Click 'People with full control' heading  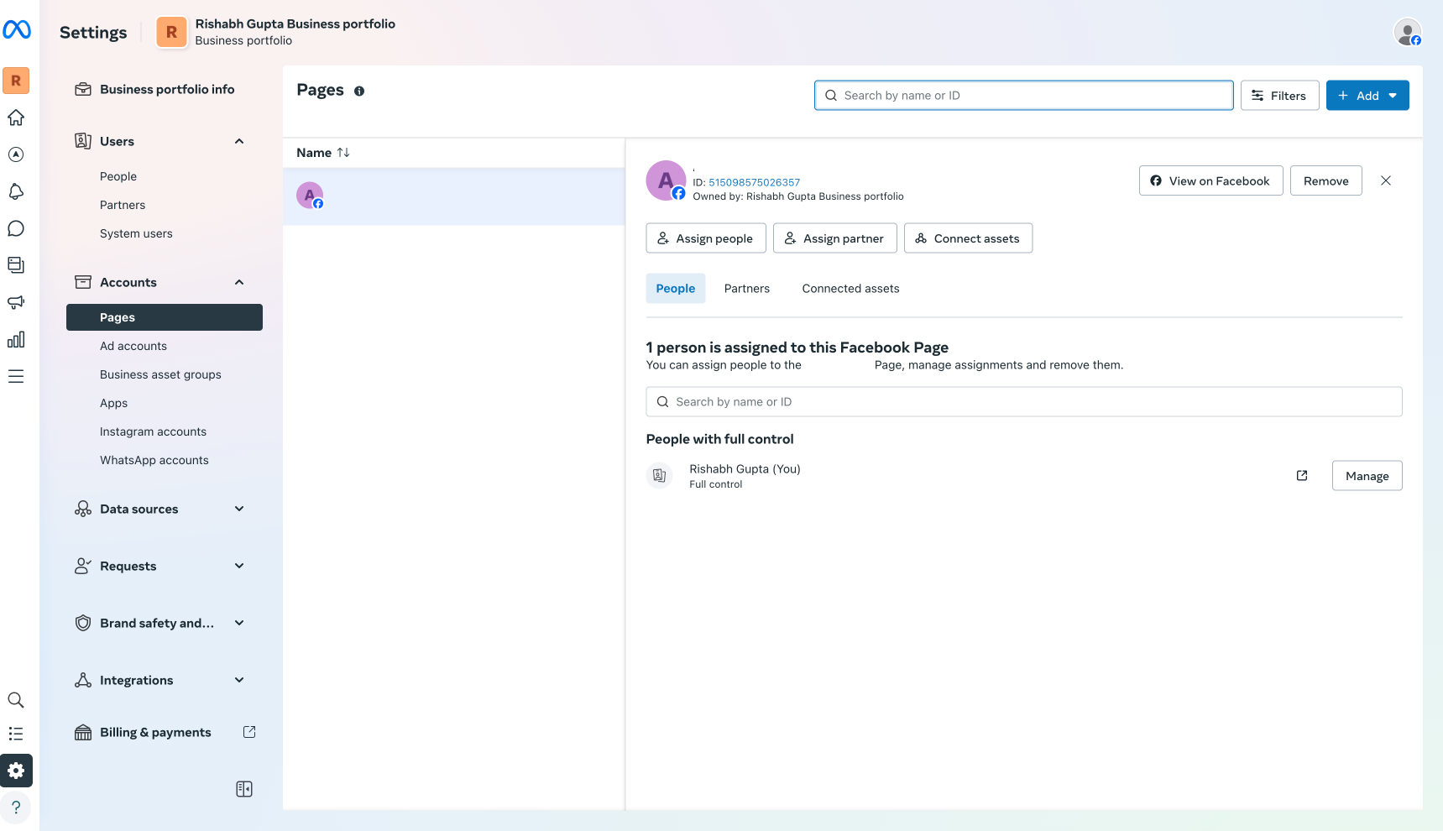click(x=719, y=439)
